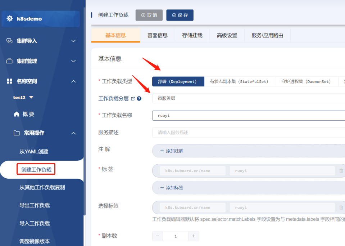Image resolution: width=345 pixels, height=246 pixels.
Task: Click the 常用操作 folder icon
Action: coord(17,133)
